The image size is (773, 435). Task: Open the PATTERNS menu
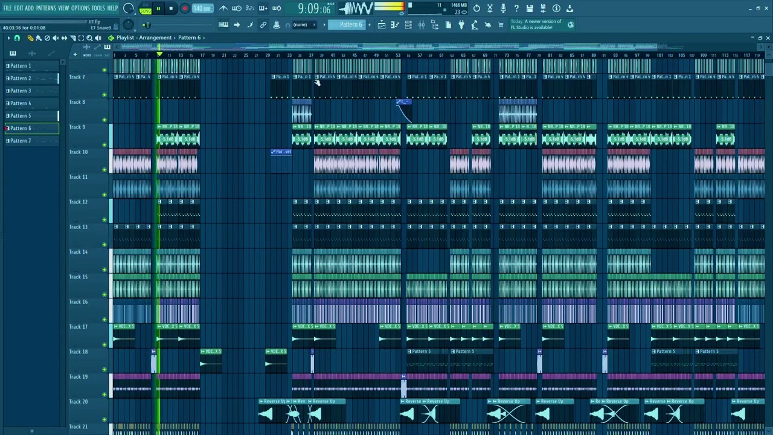pos(46,8)
